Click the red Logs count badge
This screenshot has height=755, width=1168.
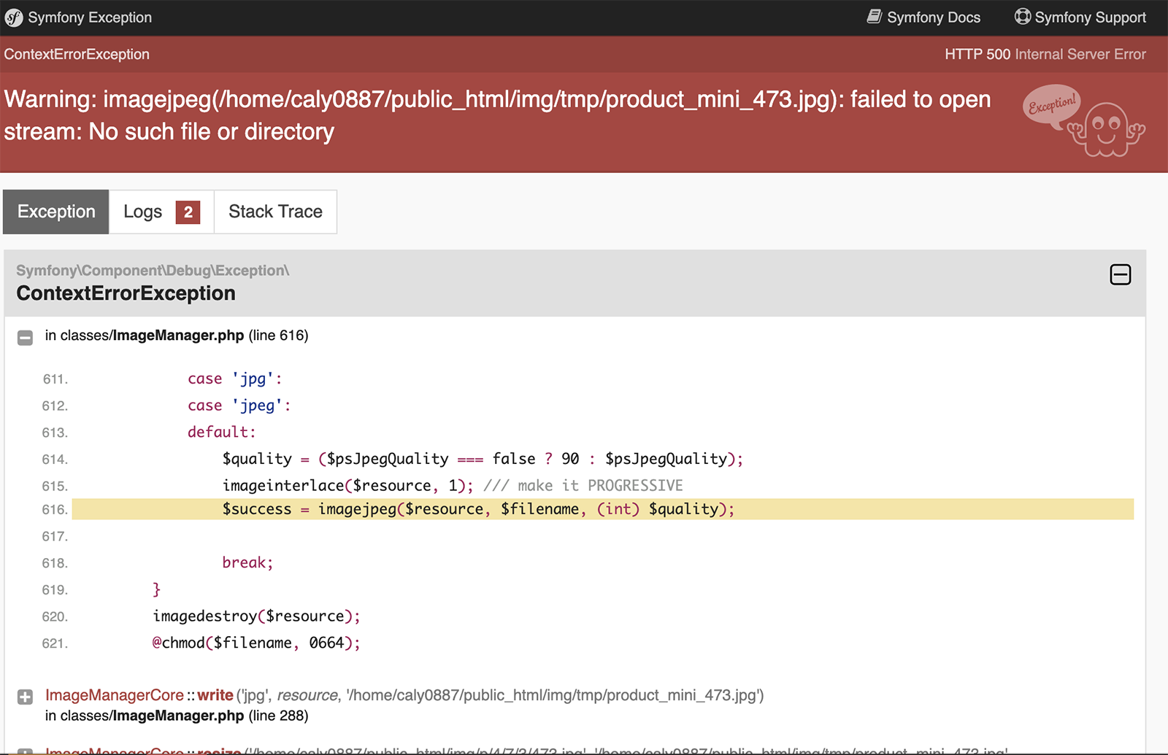188,212
